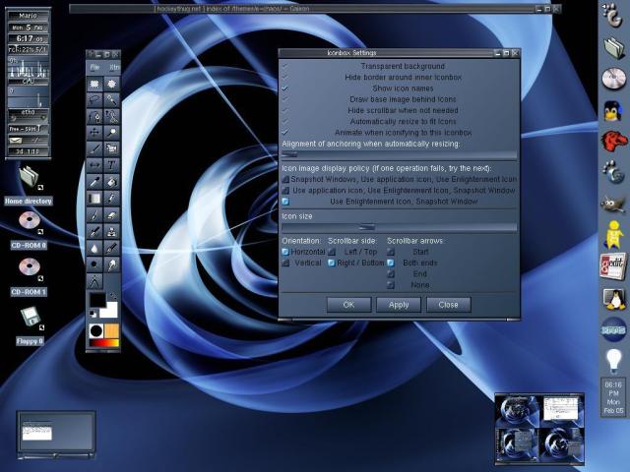This screenshot has height=472, width=630.
Task: Select Vertical orientation radio button
Action: [285, 264]
